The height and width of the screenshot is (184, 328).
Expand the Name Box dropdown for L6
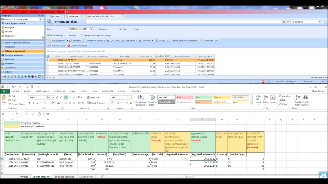coord(16,114)
